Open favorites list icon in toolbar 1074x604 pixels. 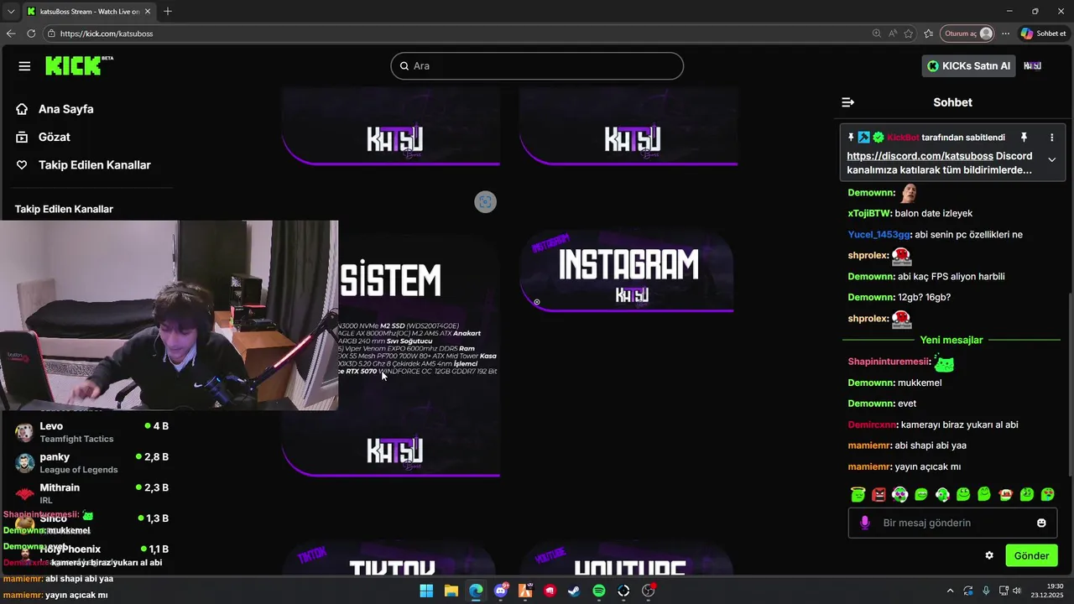(x=928, y=34)
